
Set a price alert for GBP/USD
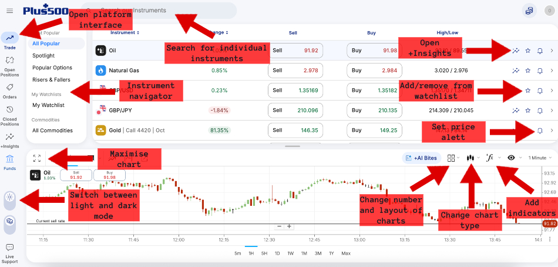pos(540,91)
